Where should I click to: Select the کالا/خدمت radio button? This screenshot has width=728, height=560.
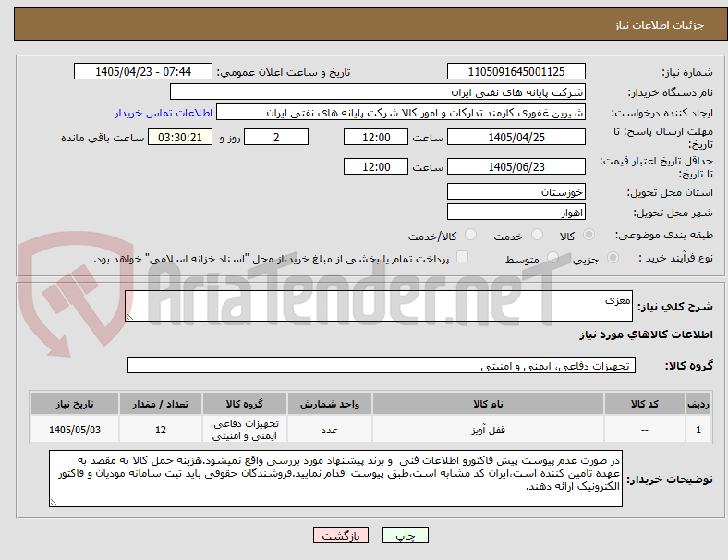(471, 235)
